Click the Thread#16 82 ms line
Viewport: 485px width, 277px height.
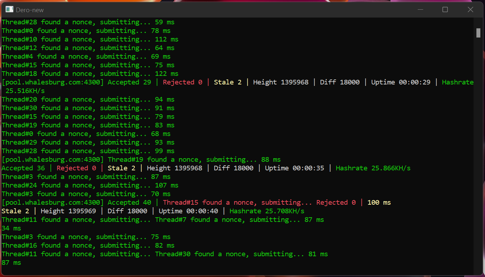[88, 246]
